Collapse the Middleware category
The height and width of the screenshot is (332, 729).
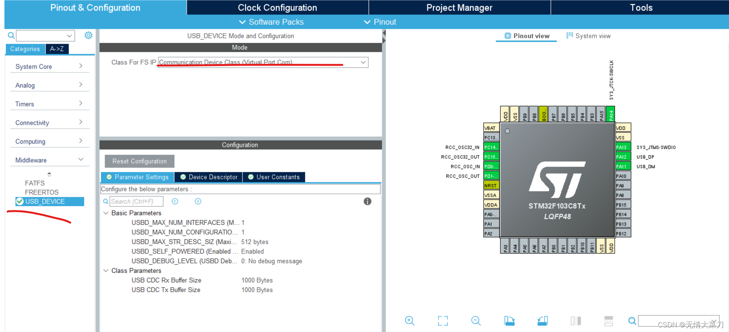[49, 160]
